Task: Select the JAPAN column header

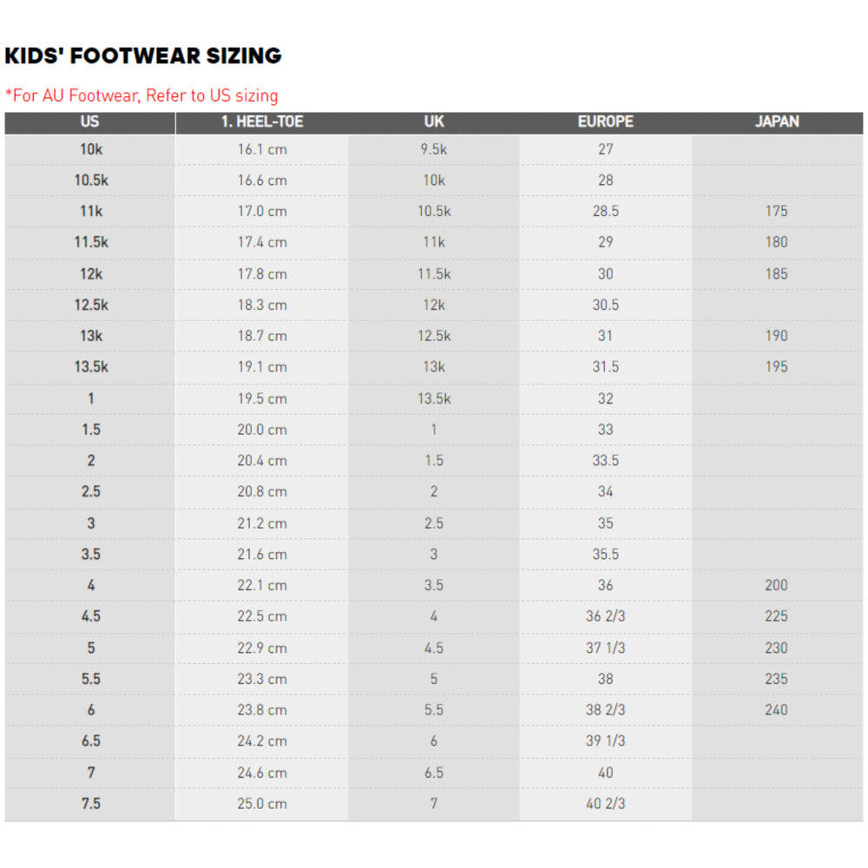Action: pyautogui.click(x=777, y=122)
